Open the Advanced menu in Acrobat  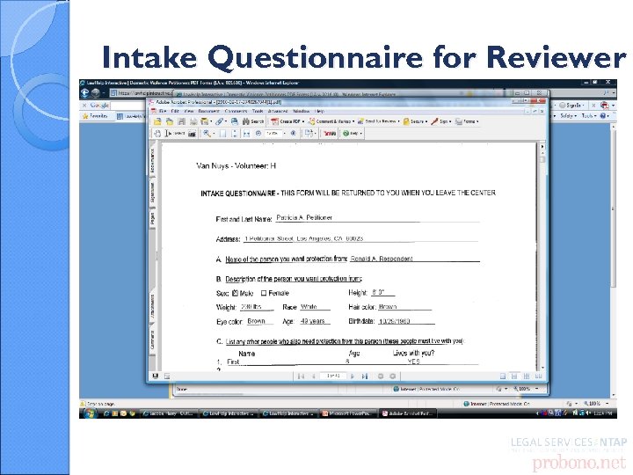[x=278, y=111]
